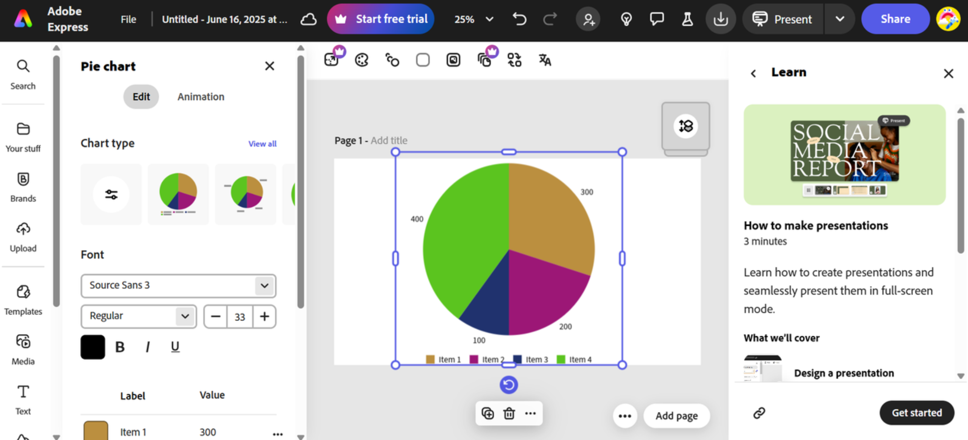Toggle italic formatting for chart labels

pyautogui.click(x=147, y=347)
